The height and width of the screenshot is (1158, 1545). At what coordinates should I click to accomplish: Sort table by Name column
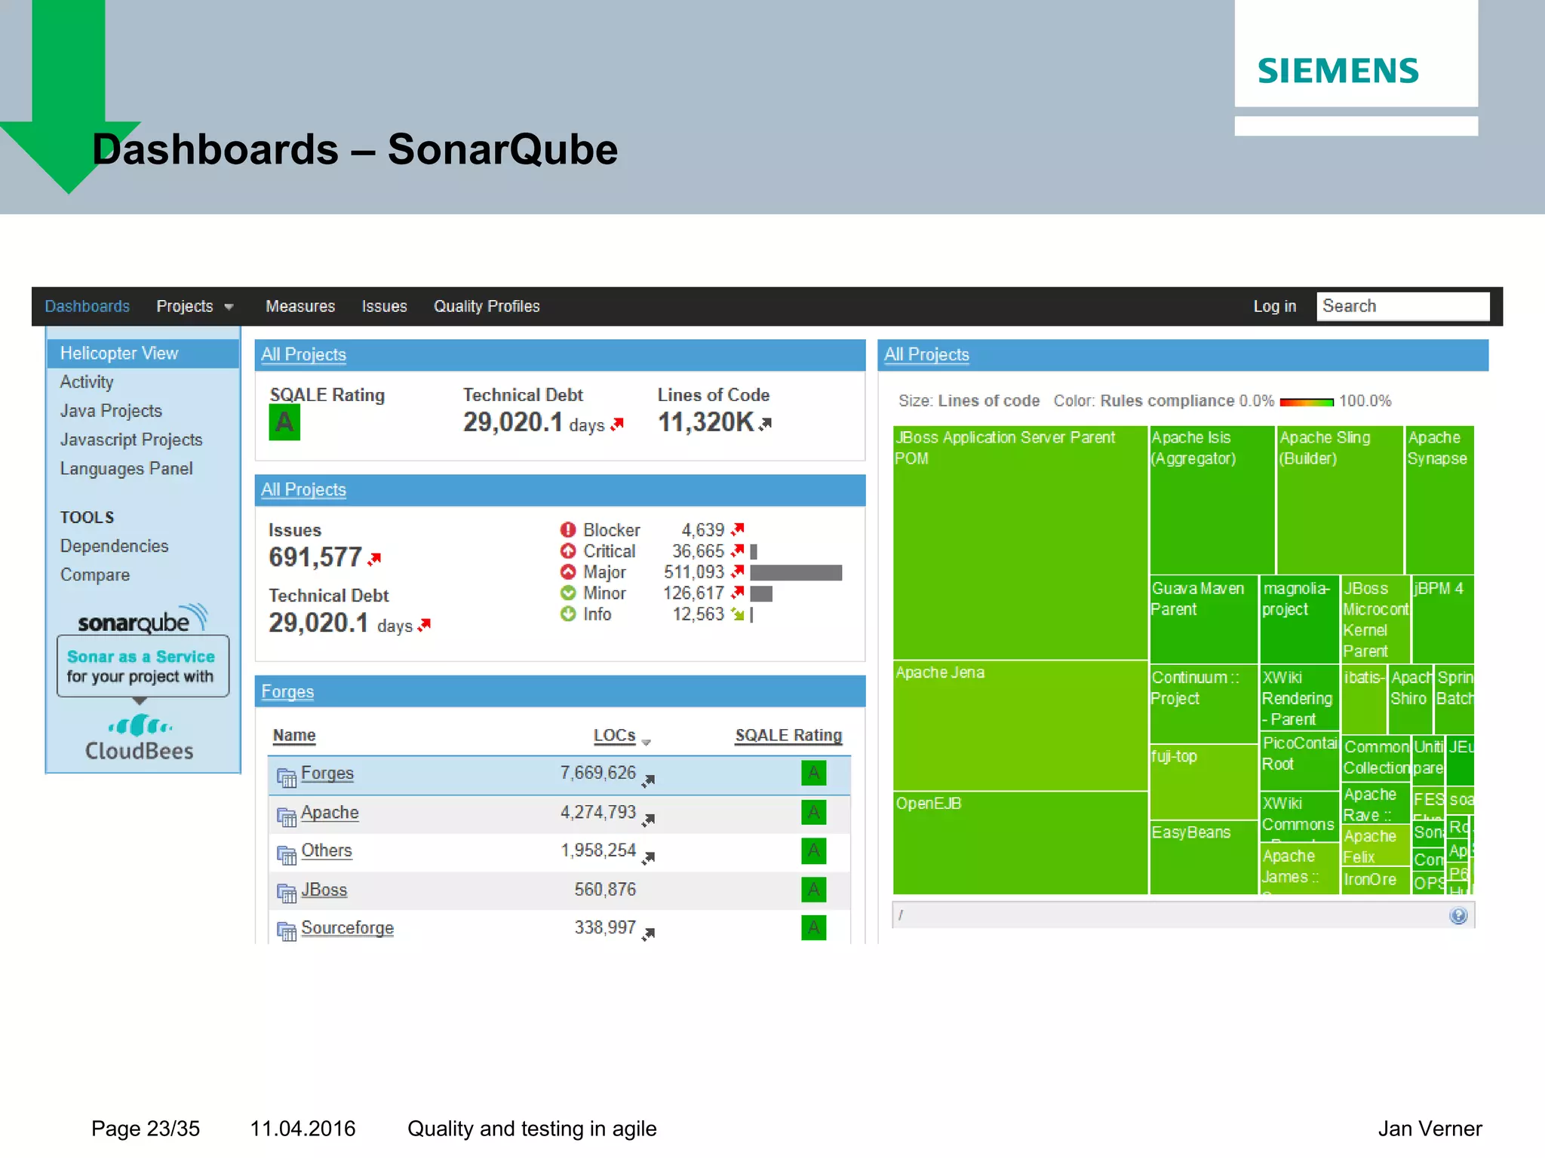294,735
